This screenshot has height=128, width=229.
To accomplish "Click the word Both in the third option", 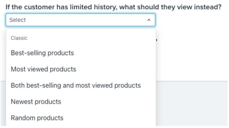I will (x=16, y=85).
